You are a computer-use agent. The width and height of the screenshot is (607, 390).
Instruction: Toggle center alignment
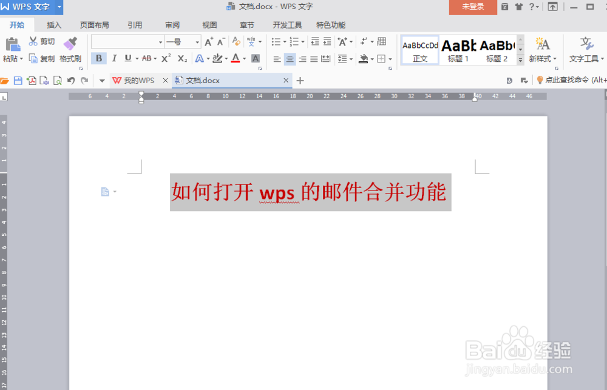point(290,59)
